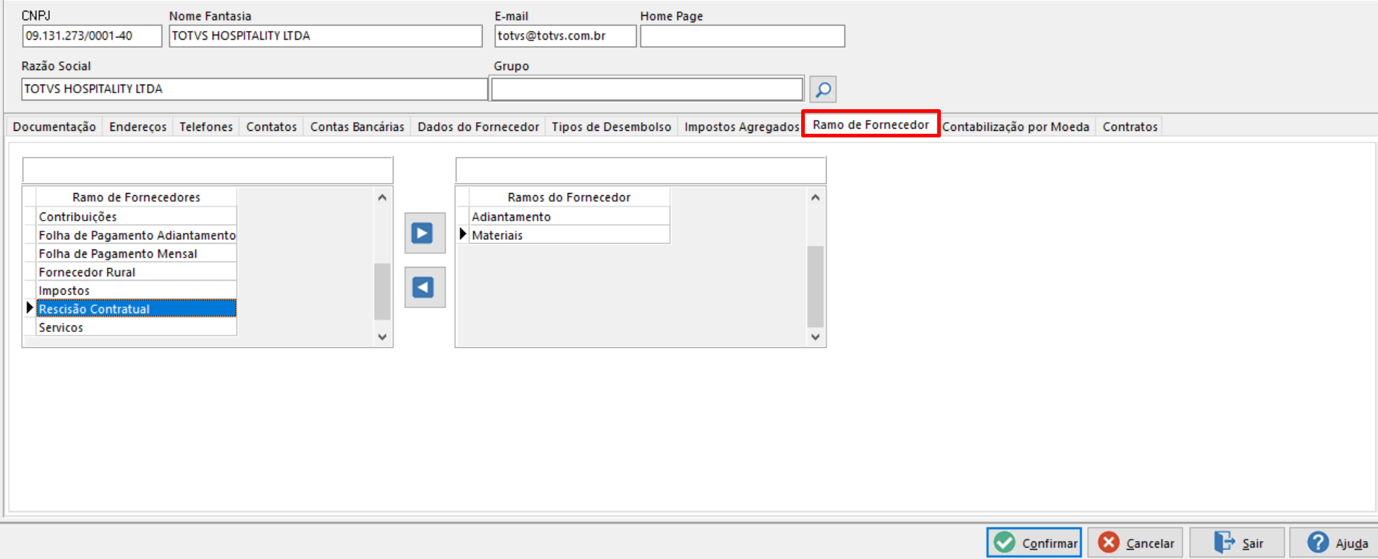Click the Sair button
Viewport: 1378px width, 559px height.
[1238, 542]
